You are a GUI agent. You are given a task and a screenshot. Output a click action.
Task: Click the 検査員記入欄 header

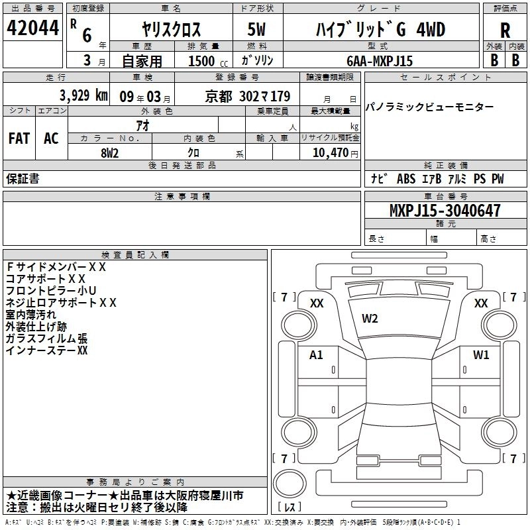click(135, 255)
